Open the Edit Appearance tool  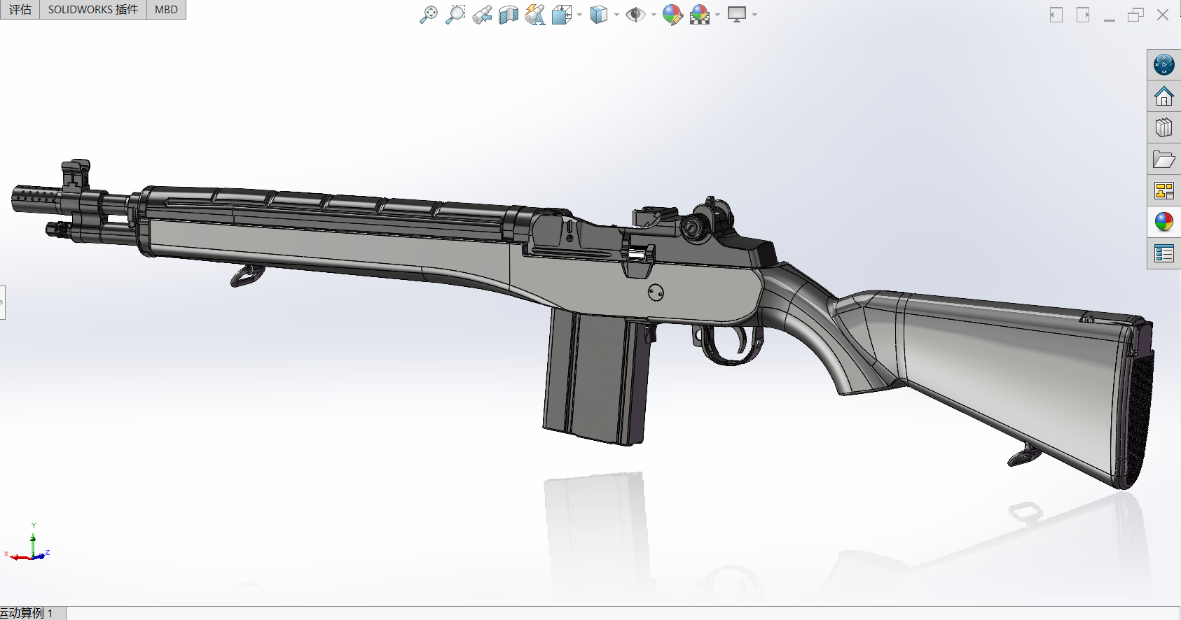tap(672, 14)
